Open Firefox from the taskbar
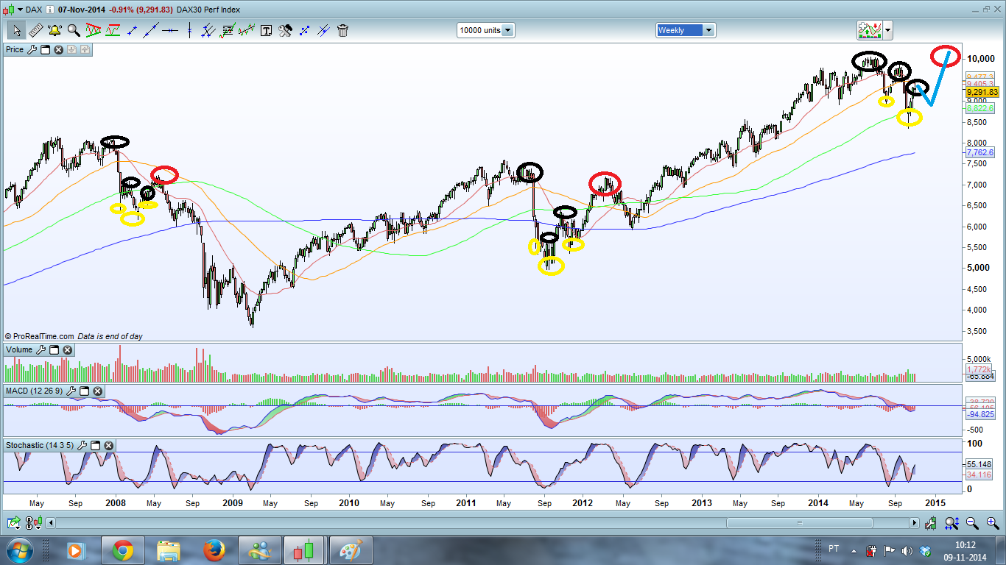 click(x=214, y=550)
